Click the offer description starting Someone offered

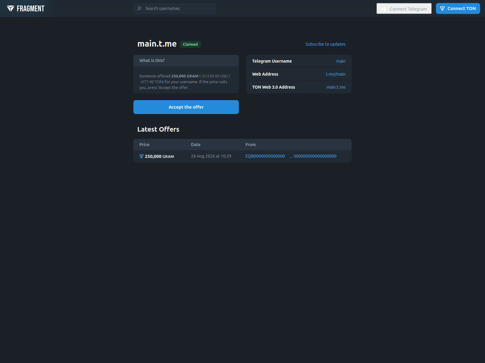coord(185,82)
